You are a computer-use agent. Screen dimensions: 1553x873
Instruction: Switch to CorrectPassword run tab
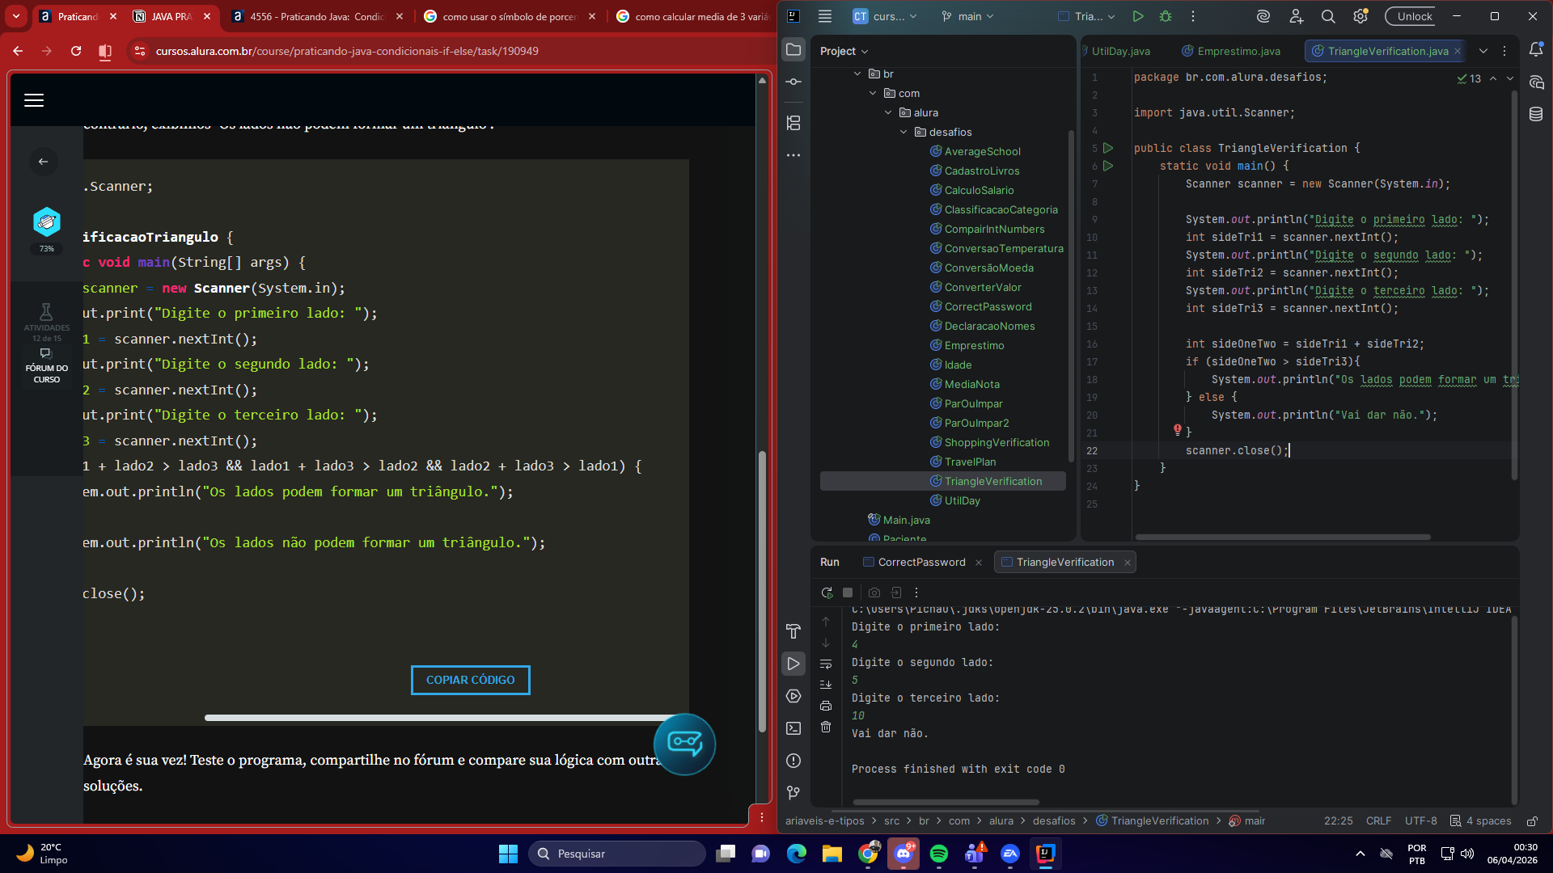[921, 562]
